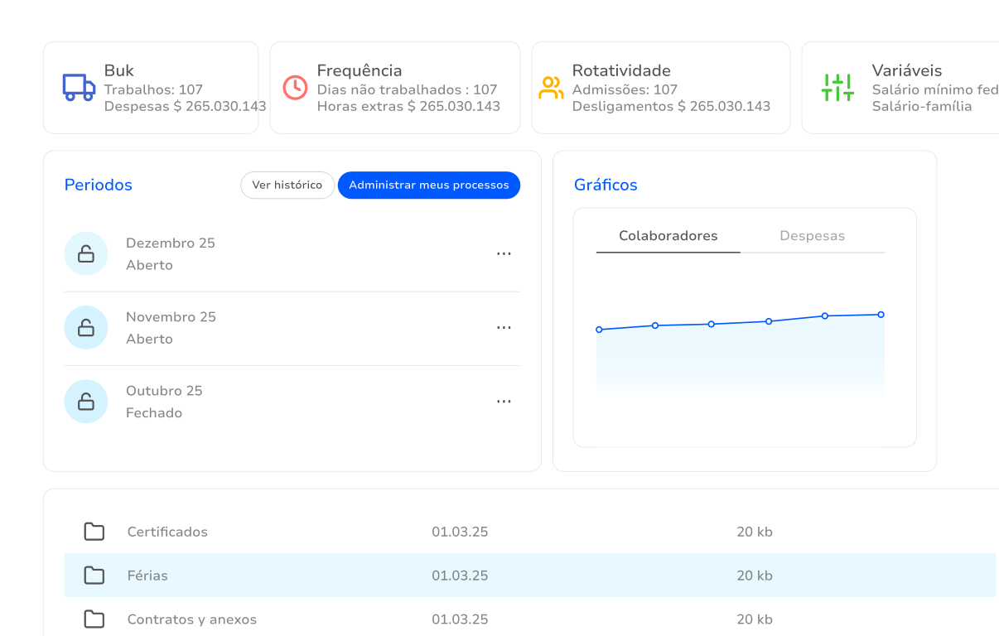Switch to the Colaboradores tab
This screenshot has height=636, width=999.
(x=668, y=236)
